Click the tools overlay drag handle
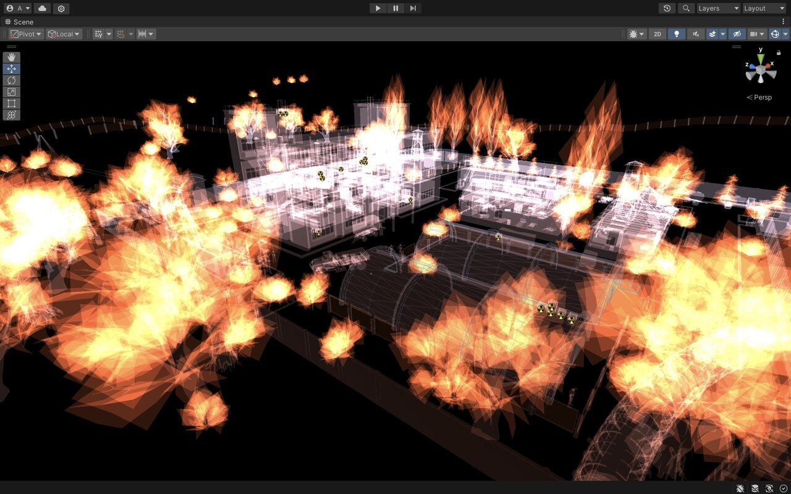 coord(12,47)
